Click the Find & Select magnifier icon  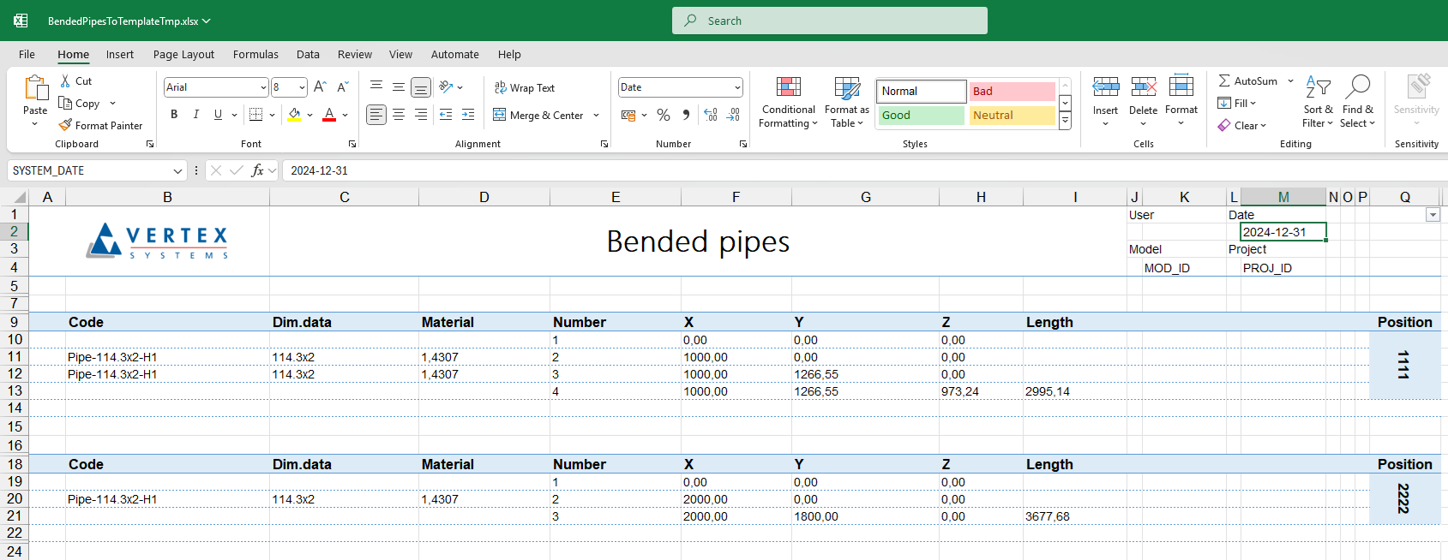click(1357, 87)
